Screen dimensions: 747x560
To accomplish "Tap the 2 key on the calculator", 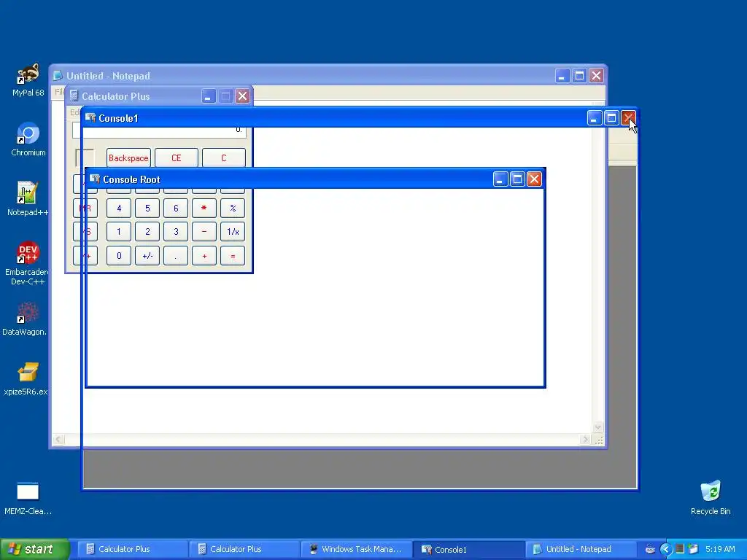I will coord(147,231).
